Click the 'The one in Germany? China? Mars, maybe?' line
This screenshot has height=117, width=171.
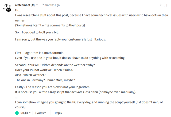45,80
